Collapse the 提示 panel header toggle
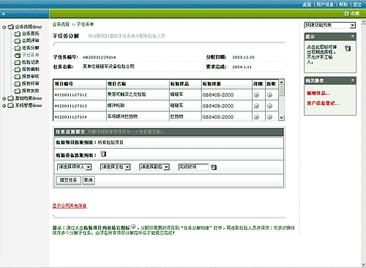The height and width of the screenshot is (268, 366). (x=353, y=37)
